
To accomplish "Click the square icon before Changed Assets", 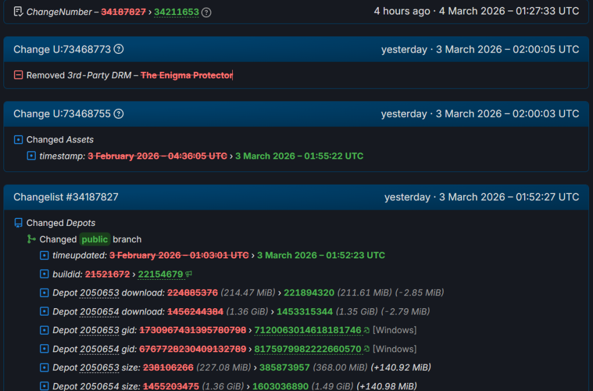I will tap(19, 140).
